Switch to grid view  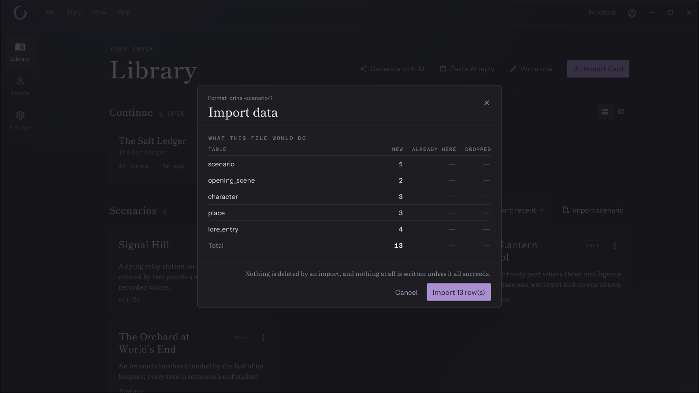[605, 111]
